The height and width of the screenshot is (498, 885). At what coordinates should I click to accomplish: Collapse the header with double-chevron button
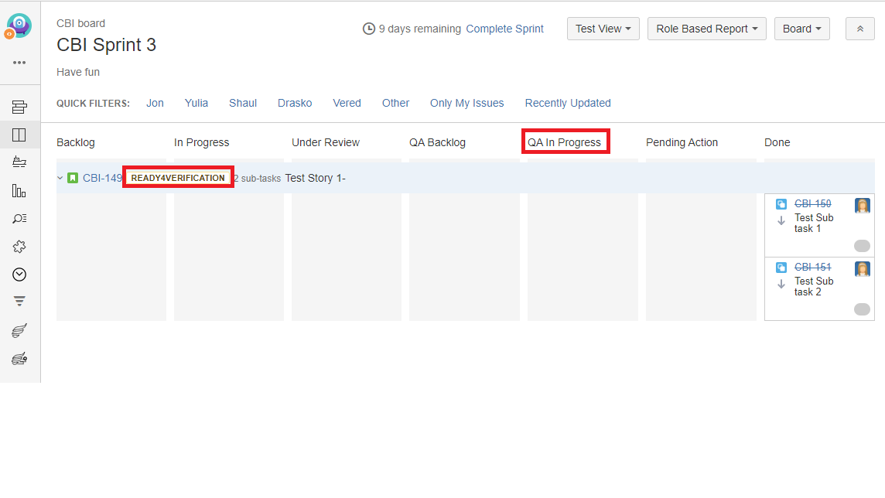click(859, 29)
